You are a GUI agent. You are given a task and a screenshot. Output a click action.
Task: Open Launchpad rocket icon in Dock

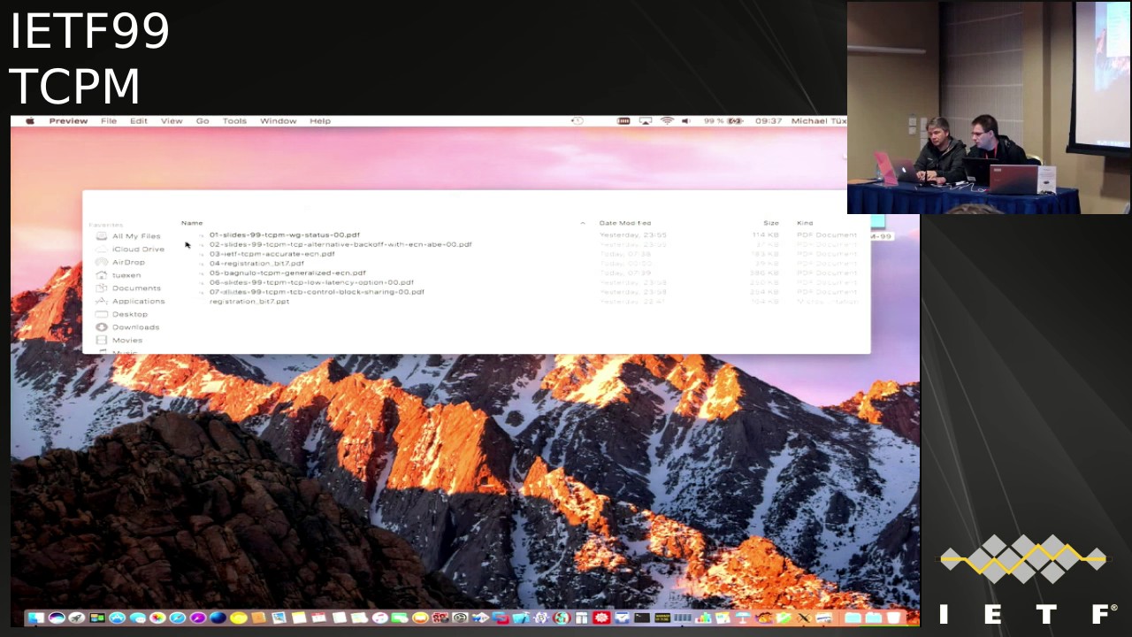(x=76, y=618)
